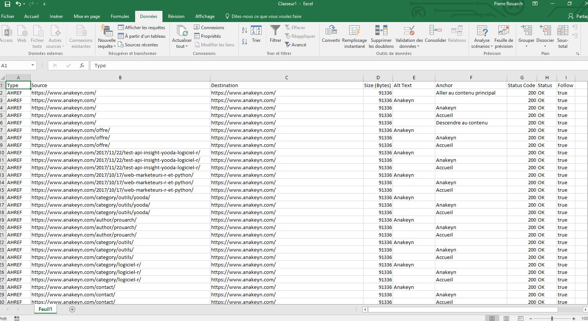This screenshot has height=321, width=588.
Task: Click À partir d'un tableau
Action: (x=141, y=36)
